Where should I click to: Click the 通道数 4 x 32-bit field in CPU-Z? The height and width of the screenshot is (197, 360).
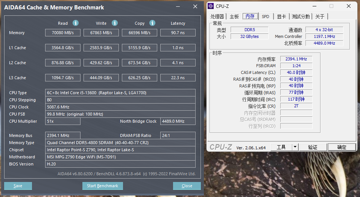[324, 30]
